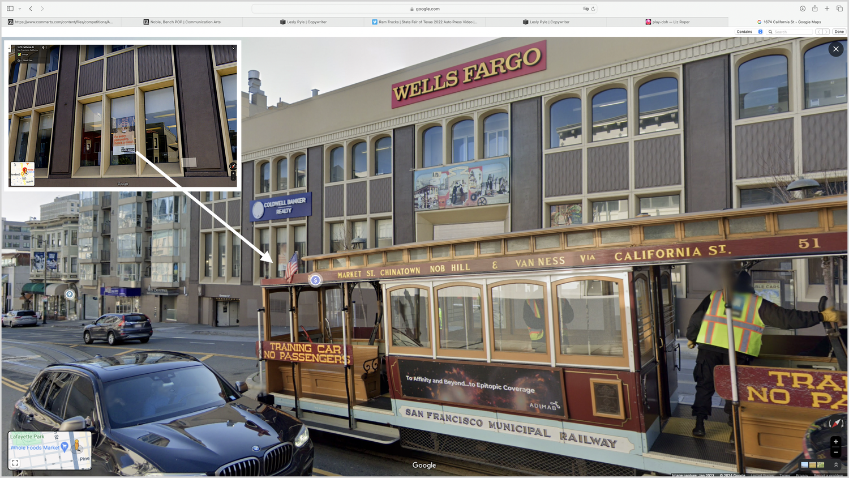Click the google.com address bar
The height and width of the screenshot is (478, 849).
[424, 8]
